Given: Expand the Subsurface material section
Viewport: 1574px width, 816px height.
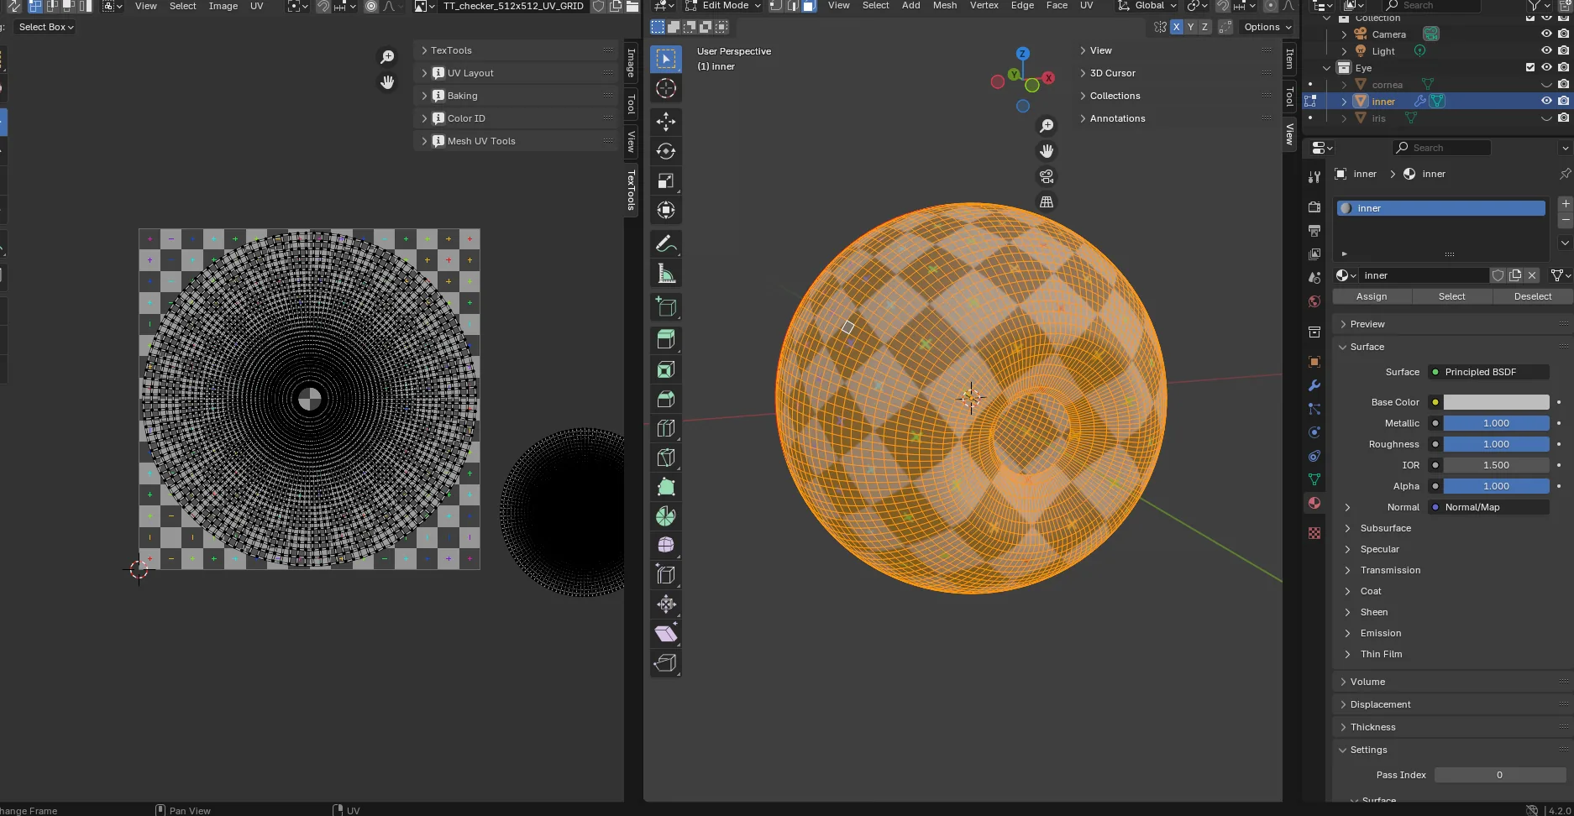Looking at the screenshot, I should [x=1384, y=528].
